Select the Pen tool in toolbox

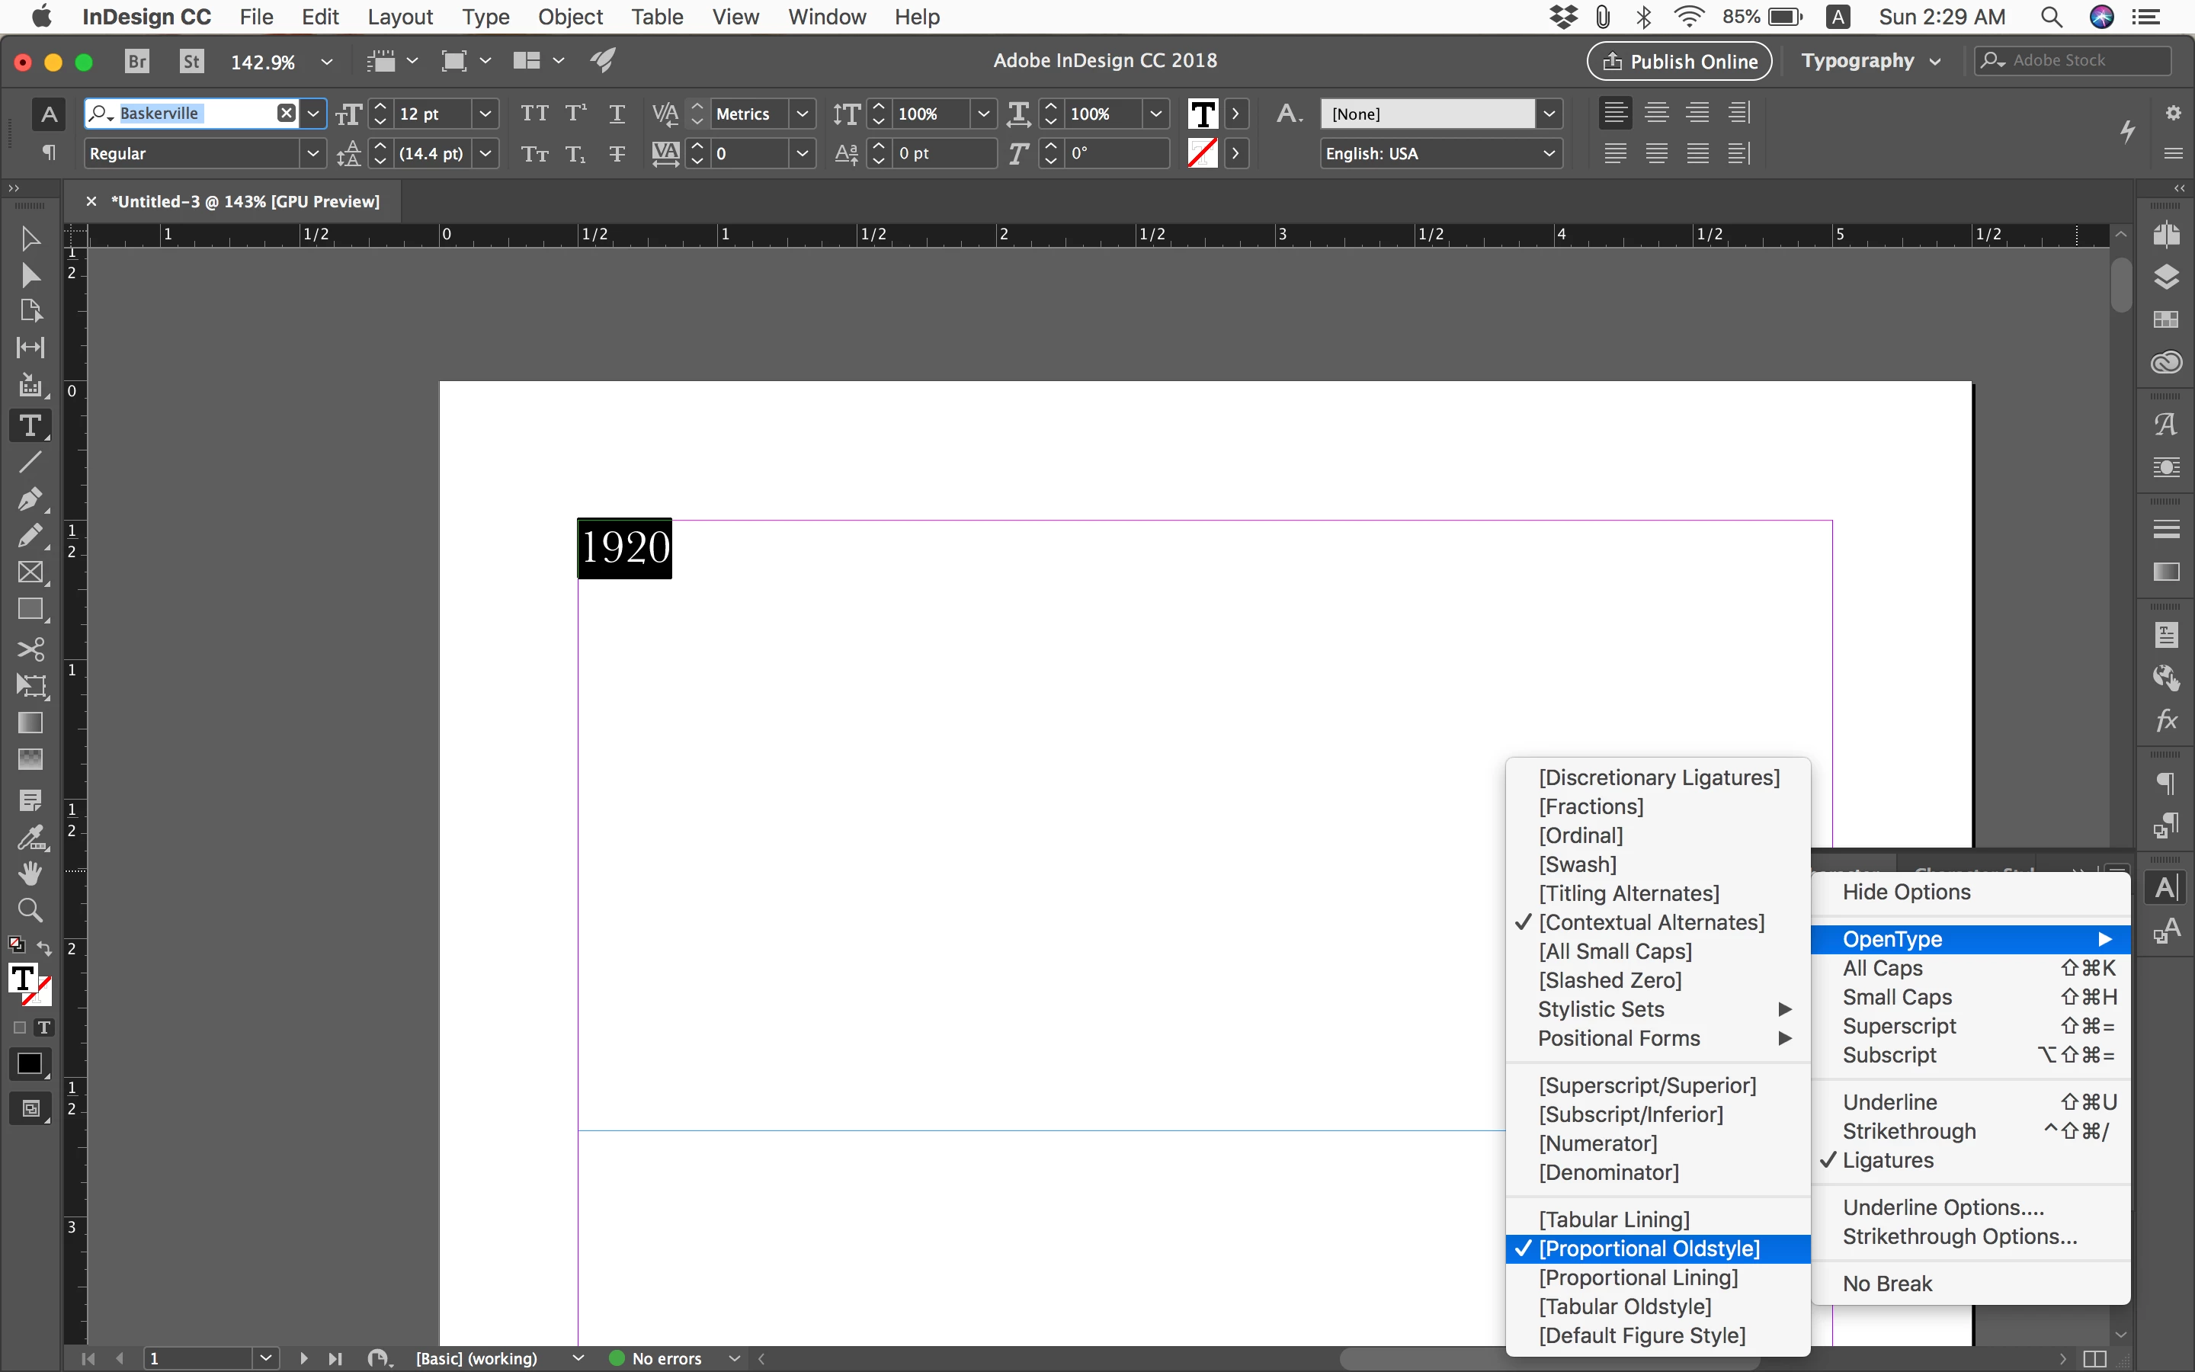(x=29, y=499)
